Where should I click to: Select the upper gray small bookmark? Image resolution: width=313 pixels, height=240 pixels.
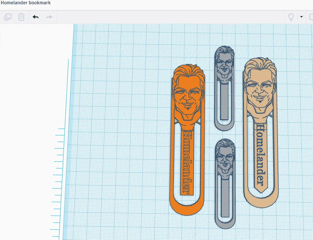pos(224,88)
